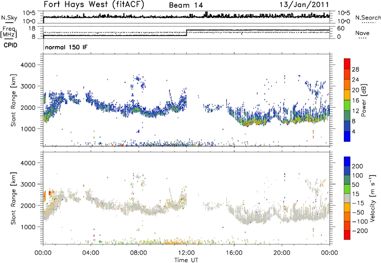Click the Power colorbar segment between 8 and 12
This screenshot has width=381, height=263.
pyautogui.click(x=347, y=115)
